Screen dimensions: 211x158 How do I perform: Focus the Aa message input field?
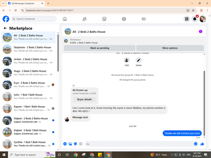139,144
